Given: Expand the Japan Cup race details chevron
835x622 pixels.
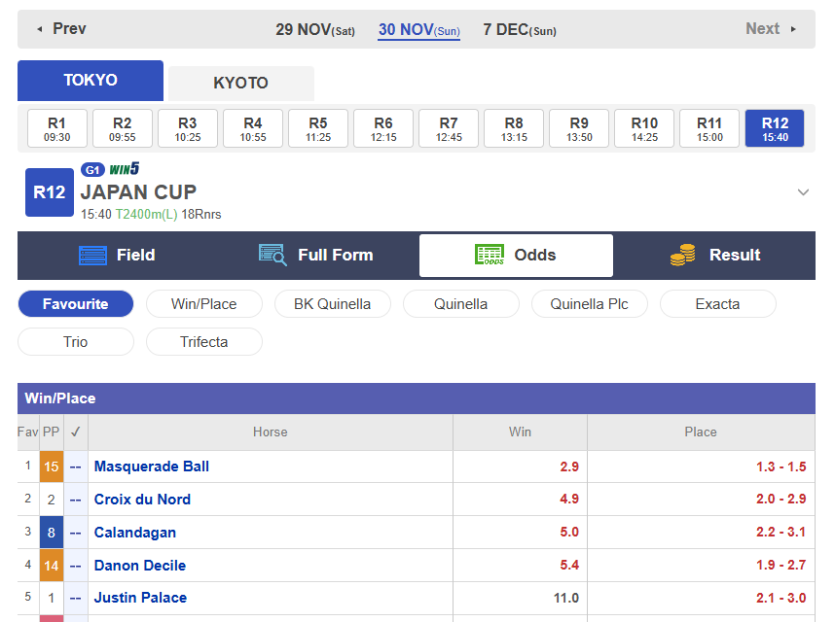Looking at the screenshot, I should pos(803,191).
